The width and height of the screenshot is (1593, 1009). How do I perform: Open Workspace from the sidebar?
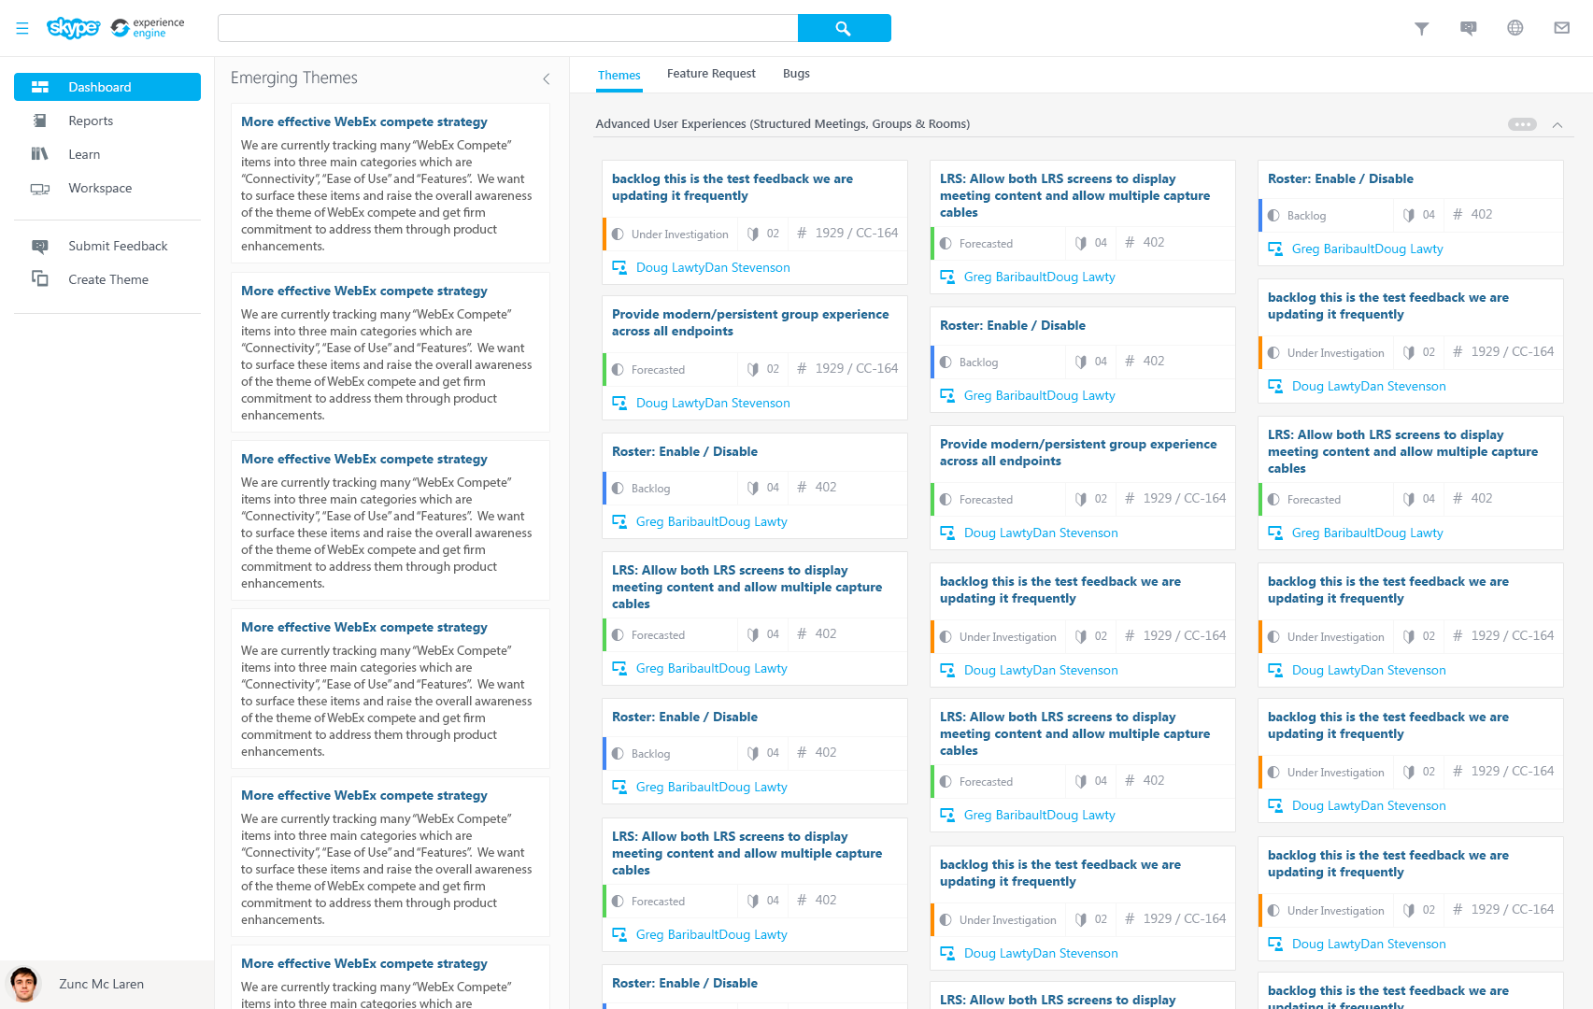pyautogui.click(x=100, y=188)
